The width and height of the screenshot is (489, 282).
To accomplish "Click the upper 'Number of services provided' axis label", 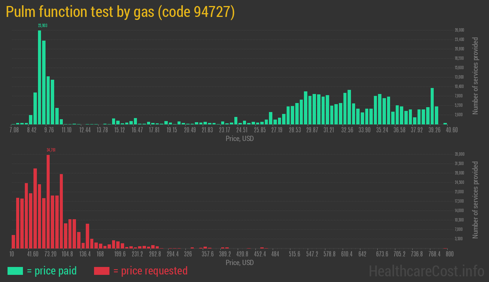I will [476, 75].
